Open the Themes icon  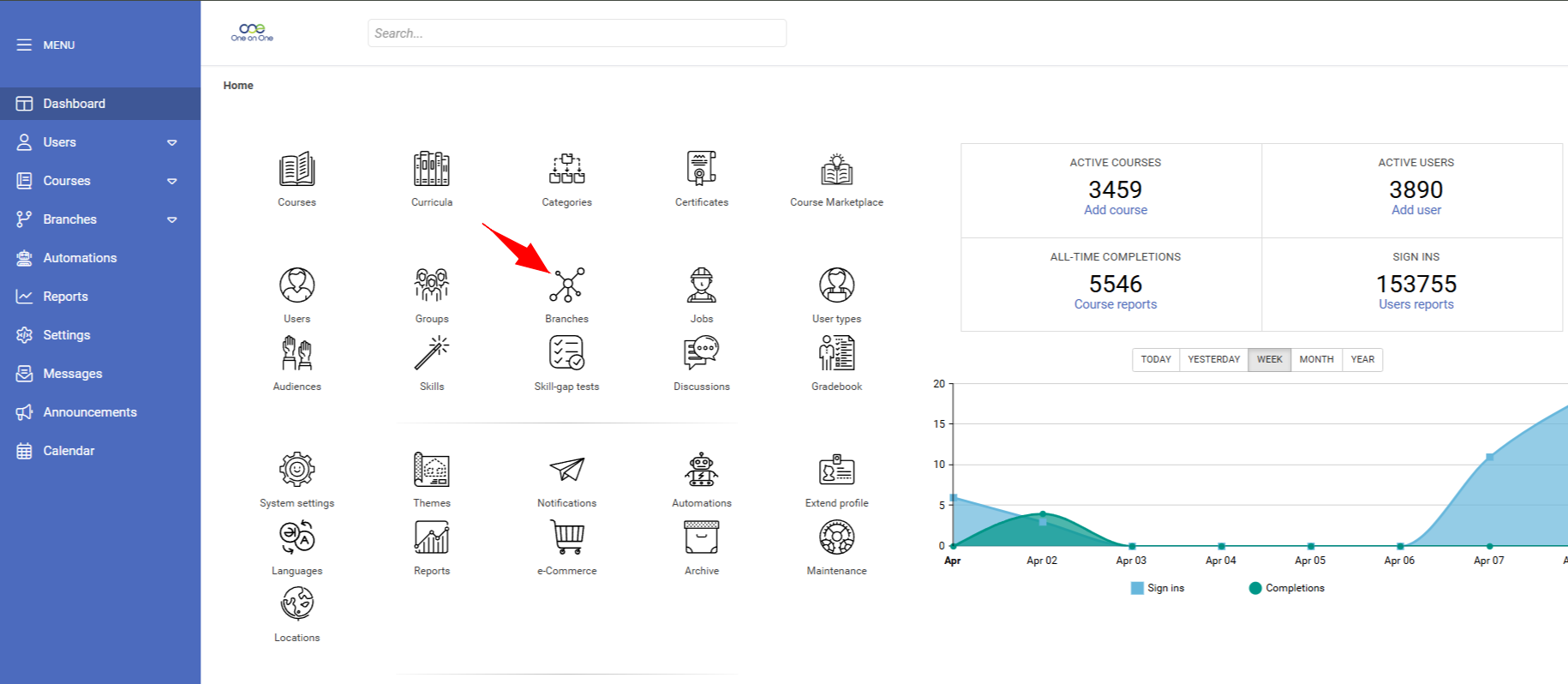tap(431, 470)
